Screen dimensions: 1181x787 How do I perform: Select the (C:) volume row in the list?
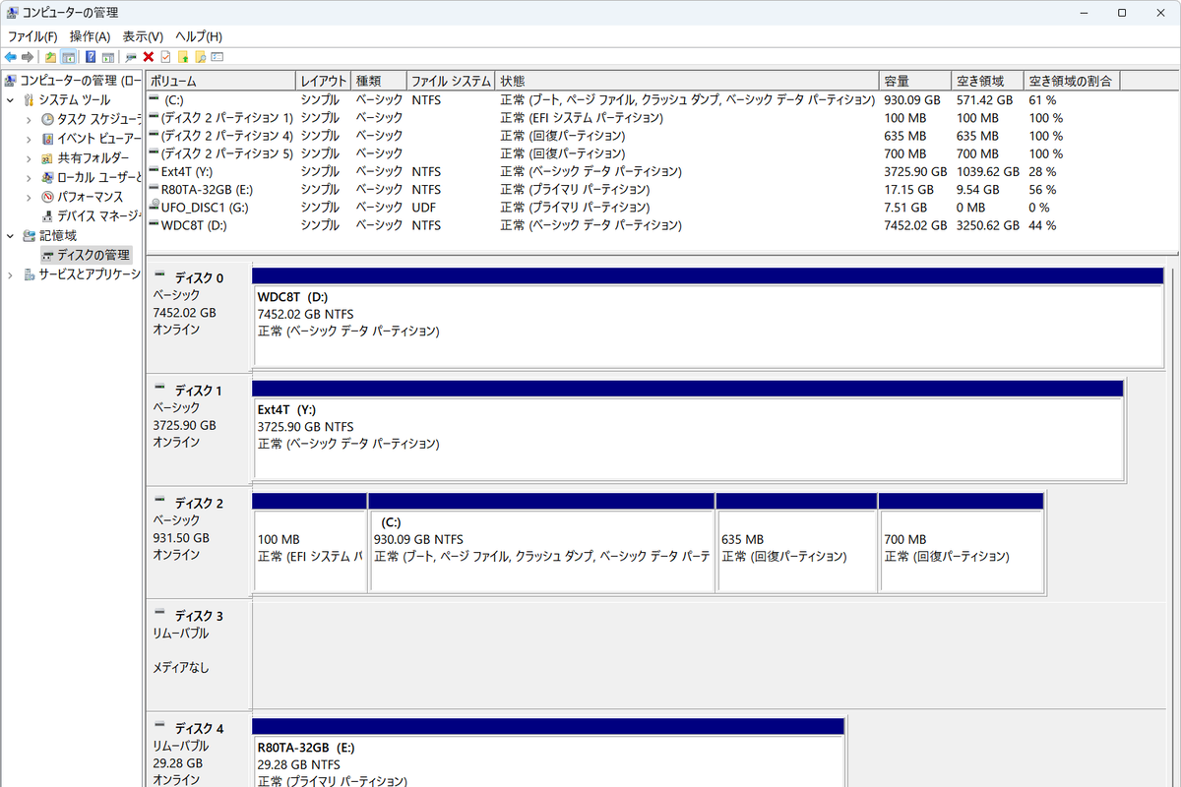pos(295,99)
